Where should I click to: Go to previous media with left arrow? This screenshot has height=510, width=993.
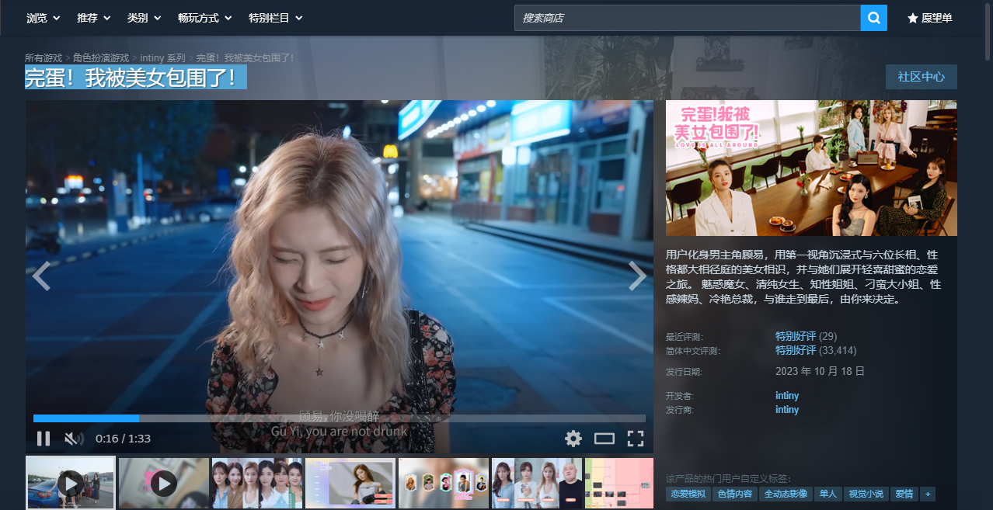(41, 276)
